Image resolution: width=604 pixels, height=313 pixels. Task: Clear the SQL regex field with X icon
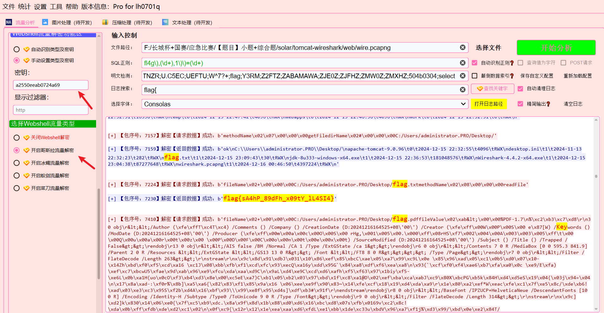pyautogui.click(x=463, y=63)
